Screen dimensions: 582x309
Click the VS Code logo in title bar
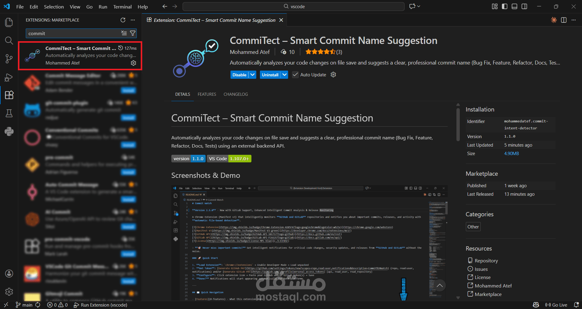click(7, 6)
